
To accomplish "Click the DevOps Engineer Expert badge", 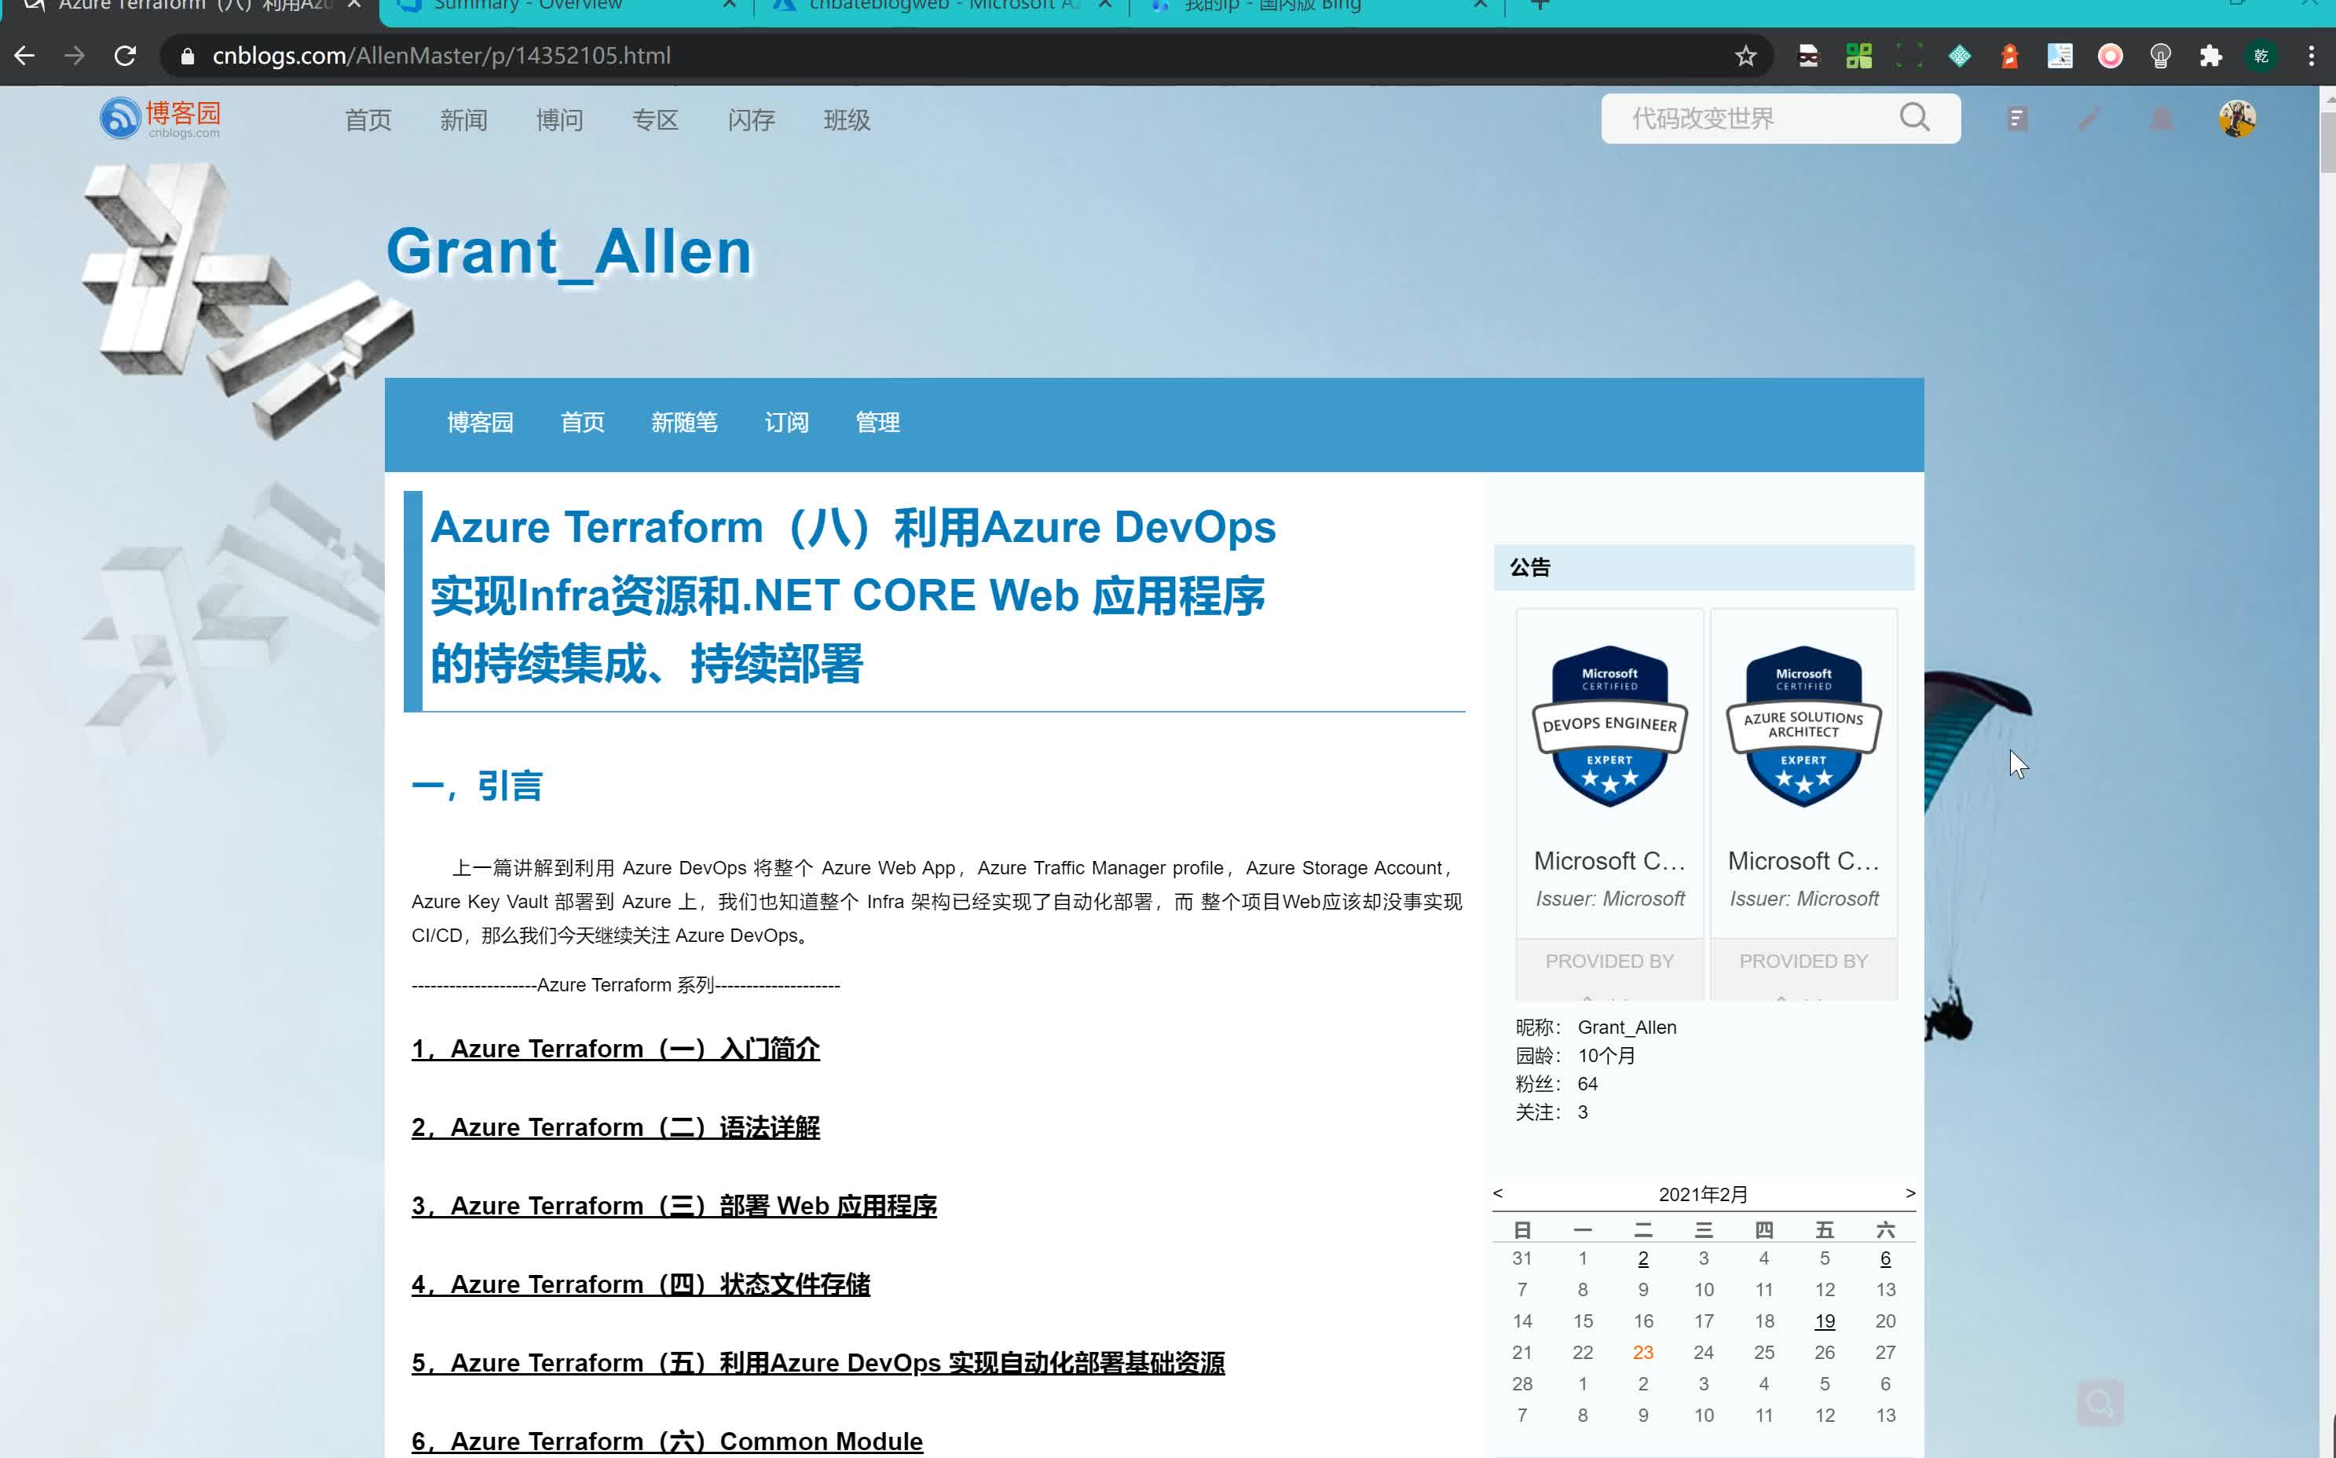I will (1609, 727).
